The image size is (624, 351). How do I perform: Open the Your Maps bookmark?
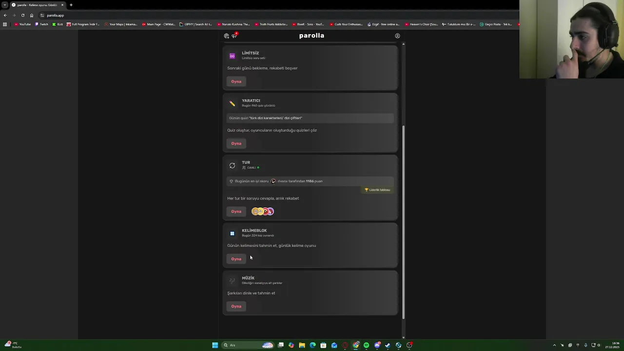tap(121, 24)
